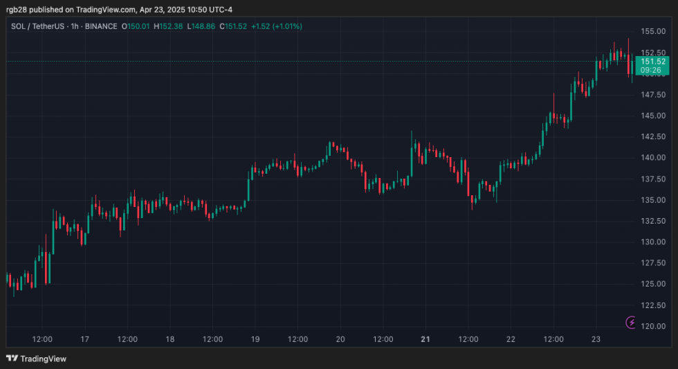The image size is (678, 369).
Task: Click the green 151.52 current price tag
Action: click(653, 62)
